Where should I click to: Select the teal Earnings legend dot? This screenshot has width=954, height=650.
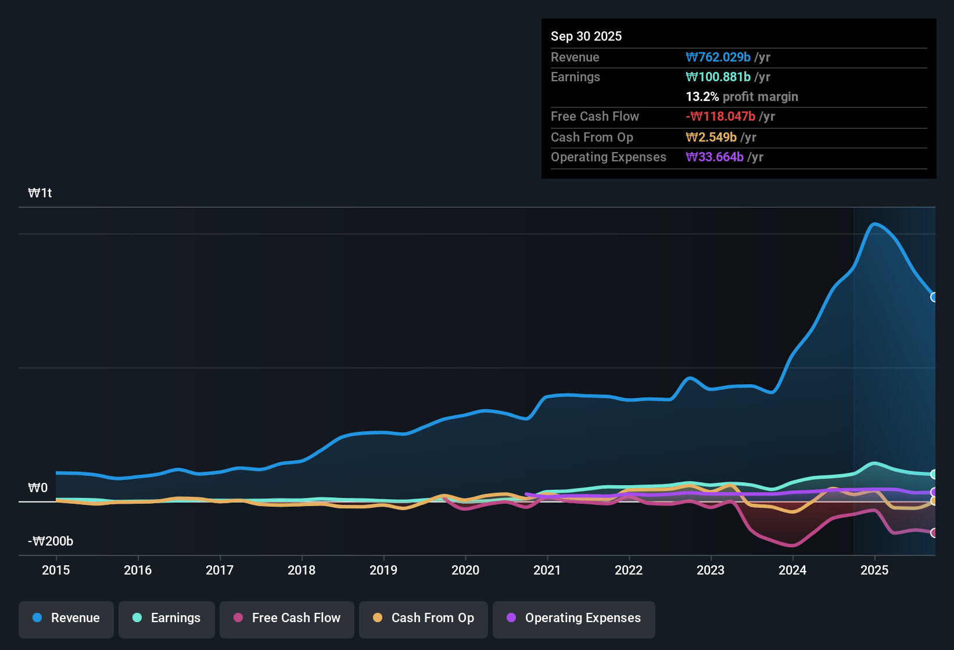[x=137, y=618]
